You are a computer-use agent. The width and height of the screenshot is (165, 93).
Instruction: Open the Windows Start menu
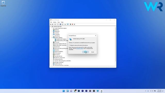pyautogui.click(x=64, y=91)
